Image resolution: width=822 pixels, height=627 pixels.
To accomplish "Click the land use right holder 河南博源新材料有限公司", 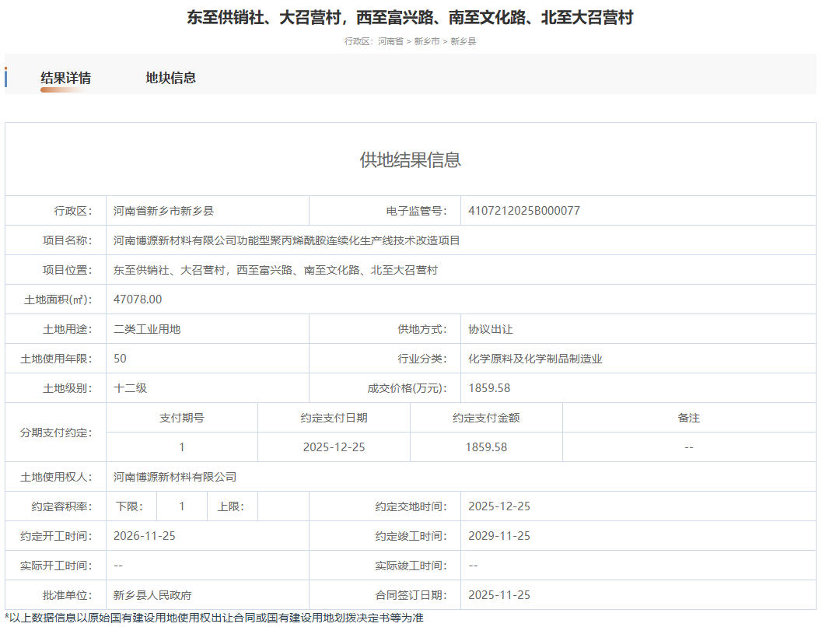I will pos(175,477).
